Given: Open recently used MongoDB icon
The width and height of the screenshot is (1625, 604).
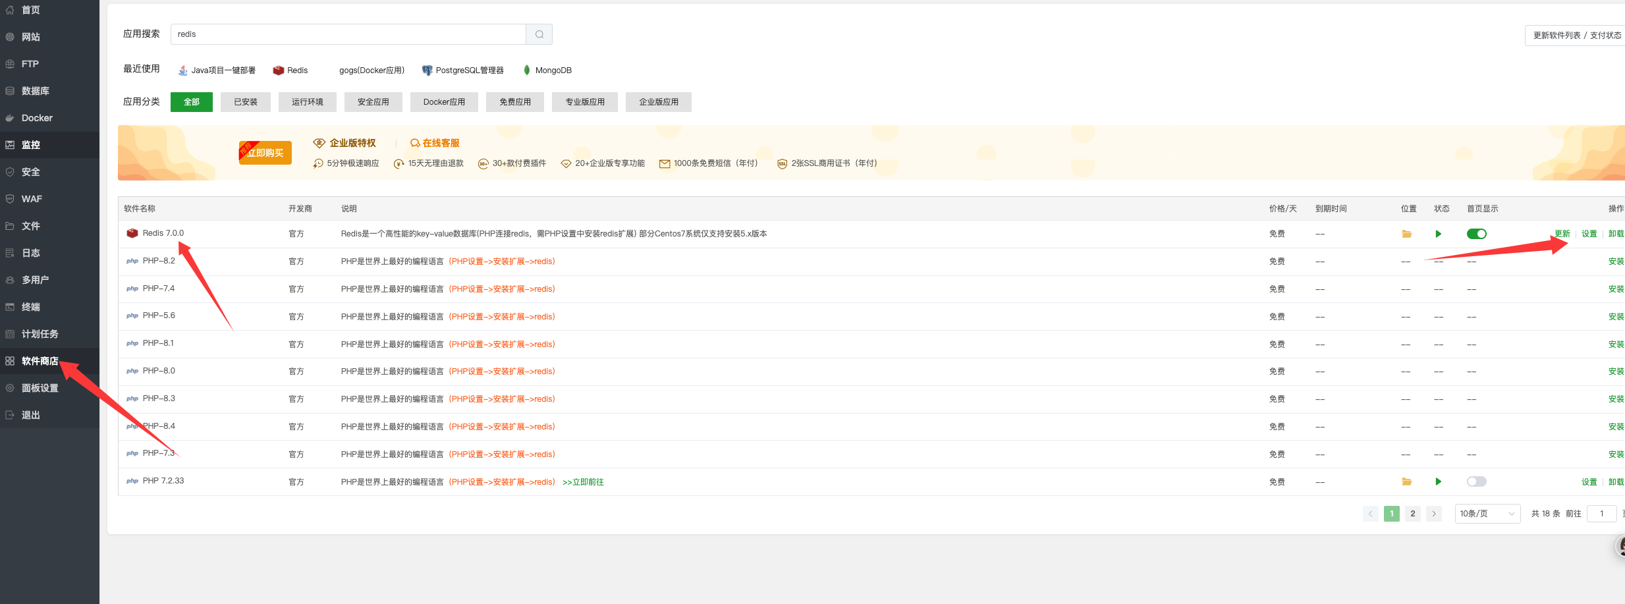Looking at the screenshot, I should pyautogui.click(x=527, y=70).
